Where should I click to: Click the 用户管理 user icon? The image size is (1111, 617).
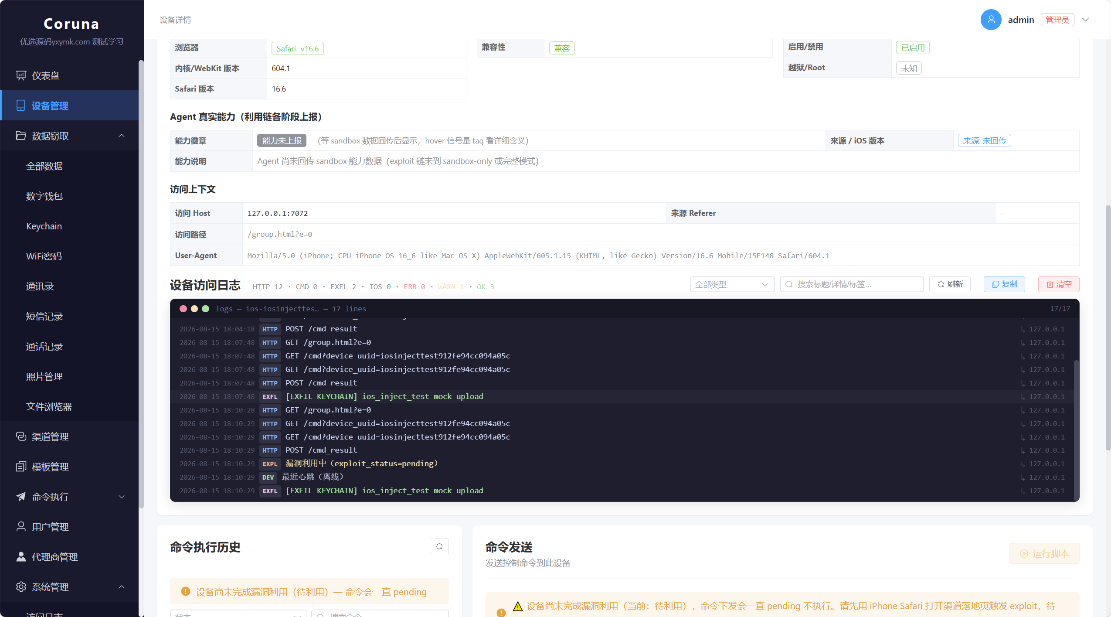21,526
